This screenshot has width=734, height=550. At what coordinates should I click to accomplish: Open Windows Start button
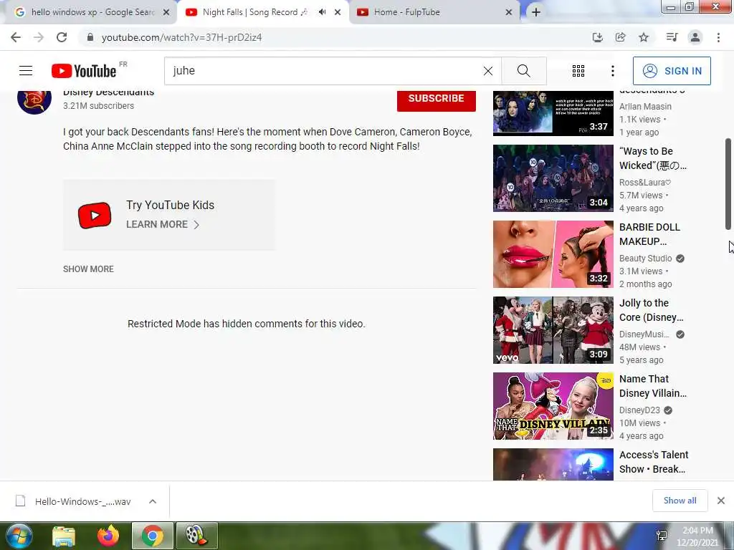coord(19,536)
